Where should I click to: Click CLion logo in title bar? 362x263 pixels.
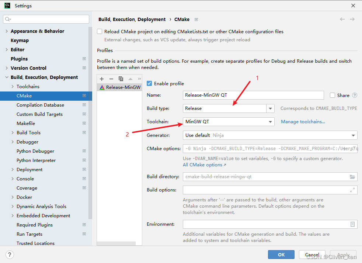click(7, 6)
